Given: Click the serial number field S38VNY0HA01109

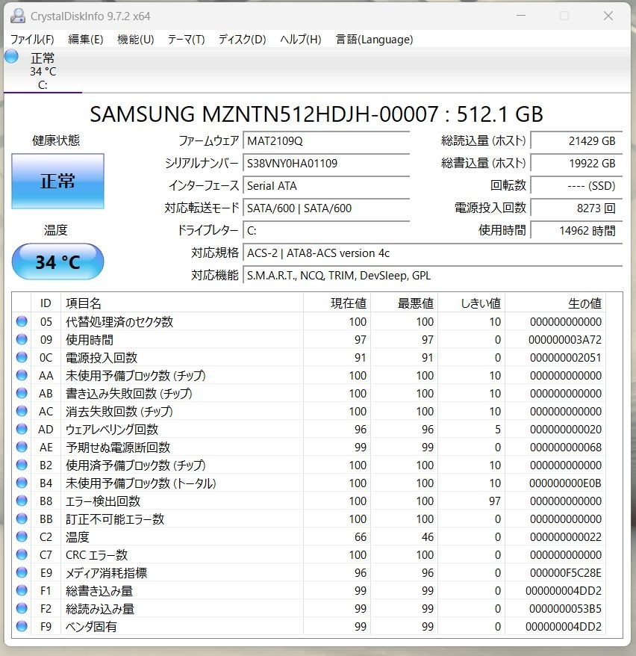Looking at the screenshot, I should (326, 163).
